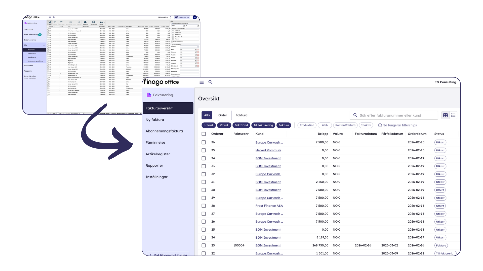Open the 'Denna' relative date dropdown
The image size is (483, 271).
[184, 26]
